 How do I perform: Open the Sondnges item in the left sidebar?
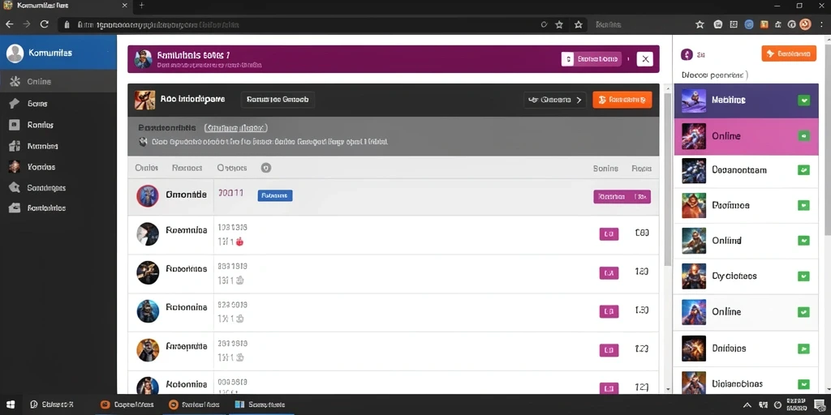[x=58, y=187]
